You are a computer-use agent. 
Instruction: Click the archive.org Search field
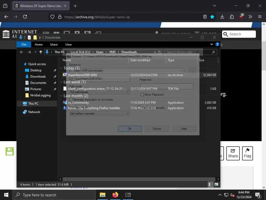[x=239, y=34]
